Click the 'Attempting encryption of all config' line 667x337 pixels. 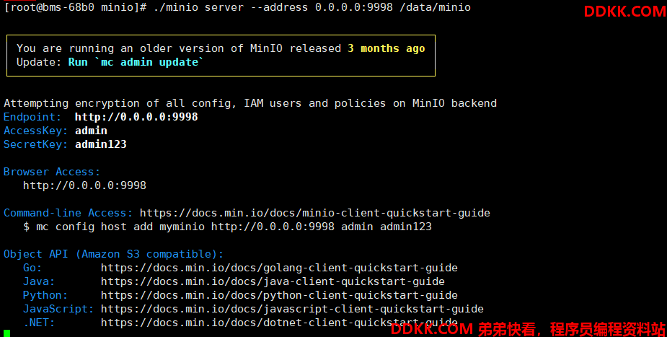pyautogui.click(x=250, y=103)
